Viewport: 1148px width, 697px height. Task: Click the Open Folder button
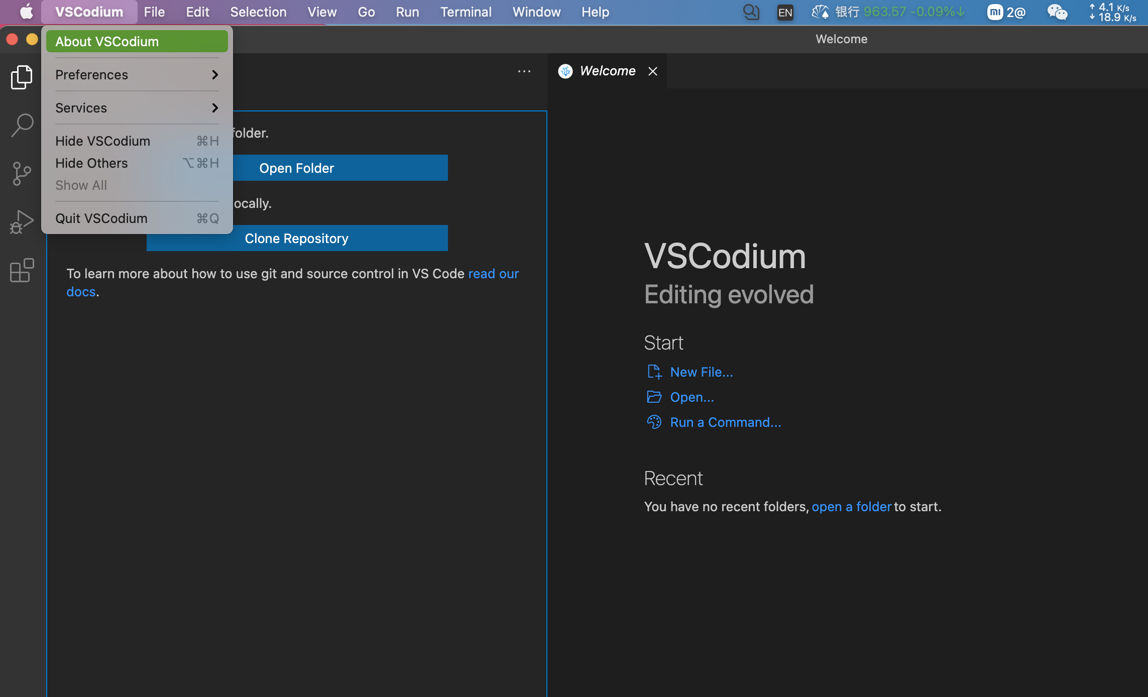coord(296,168)
